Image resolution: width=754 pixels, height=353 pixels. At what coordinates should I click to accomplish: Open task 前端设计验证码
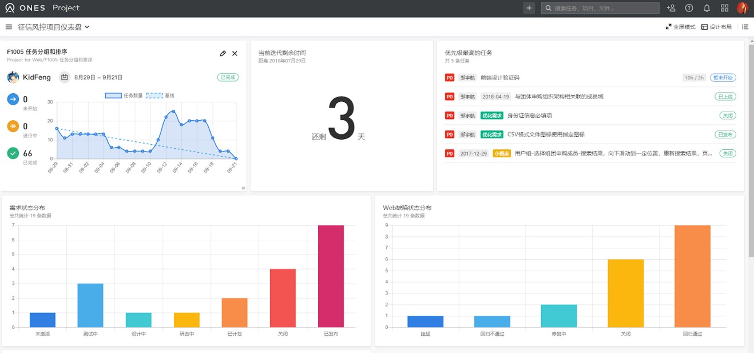coord(500,78)
